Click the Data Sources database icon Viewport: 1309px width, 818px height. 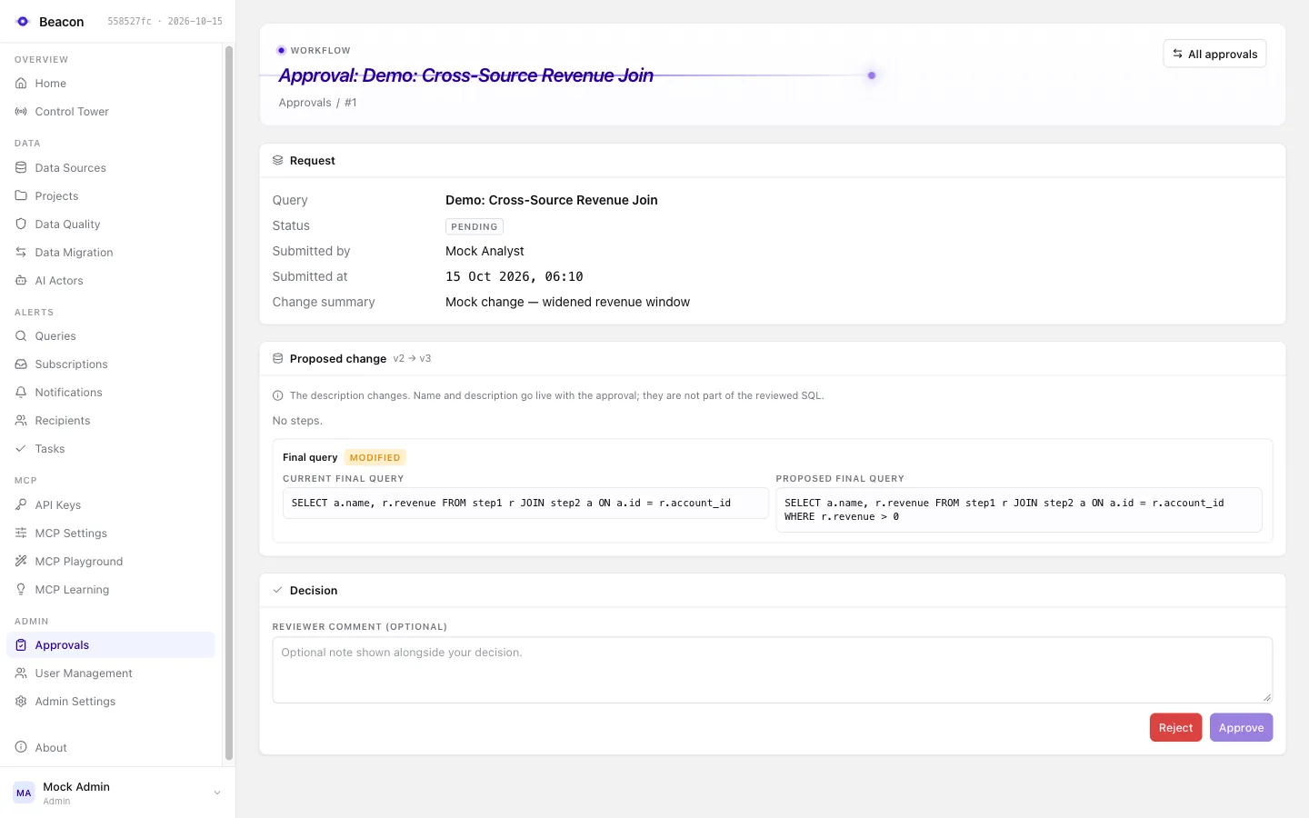(x=21, y=167)
